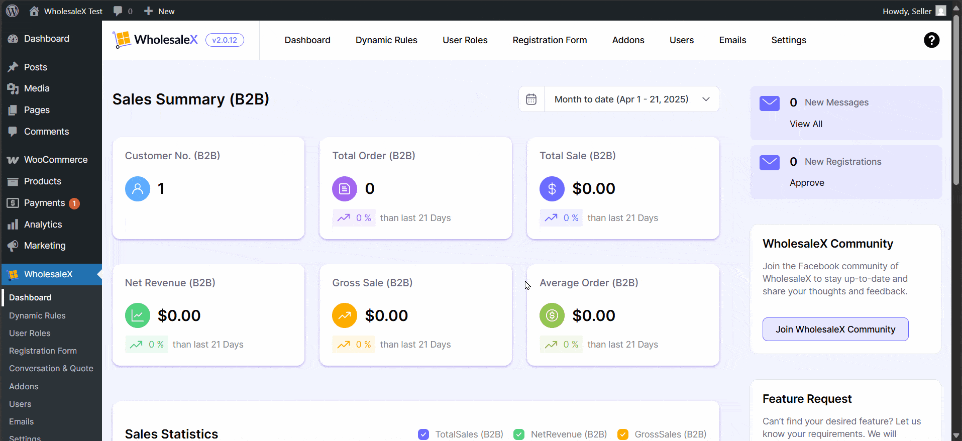962x441 pixels.
Task: Open Users in top navigation
Action: click(681, 40)
